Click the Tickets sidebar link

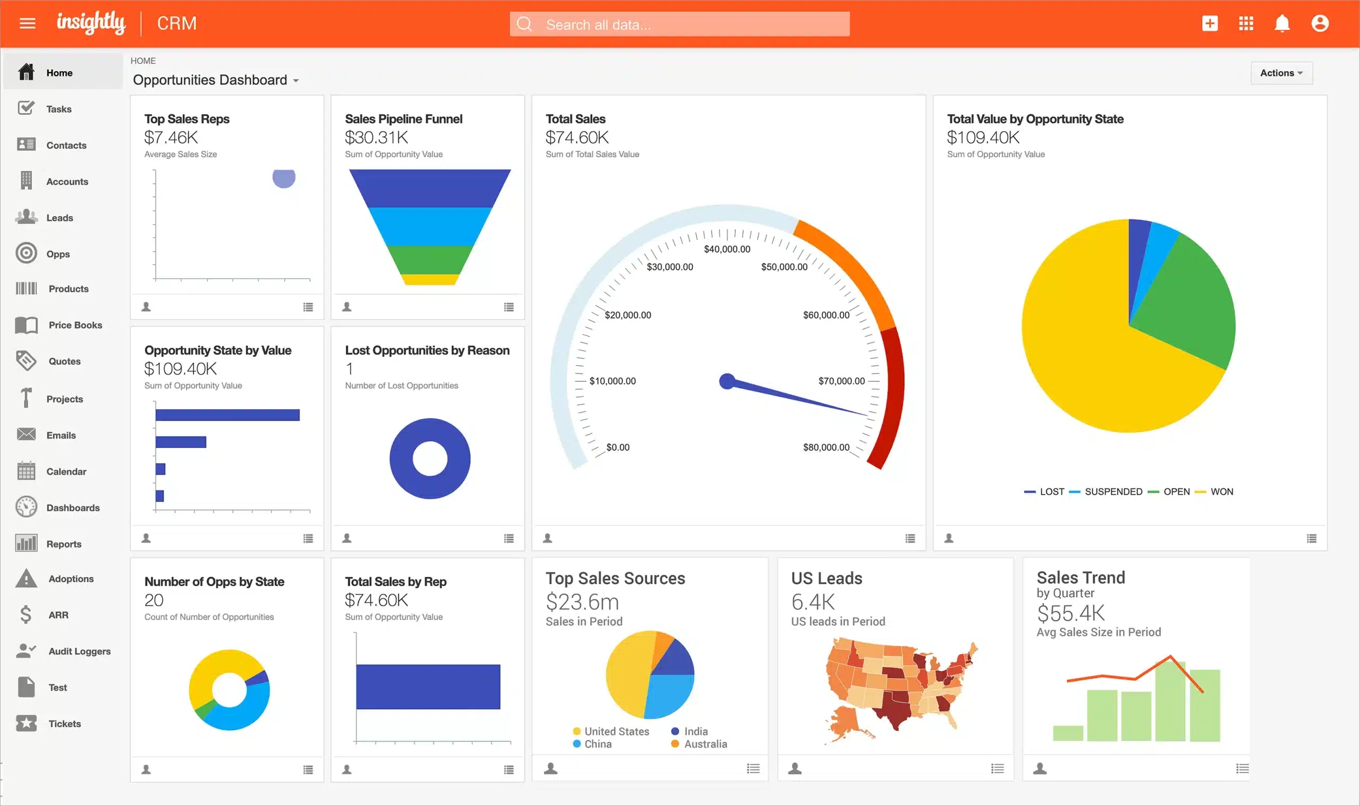62,724
